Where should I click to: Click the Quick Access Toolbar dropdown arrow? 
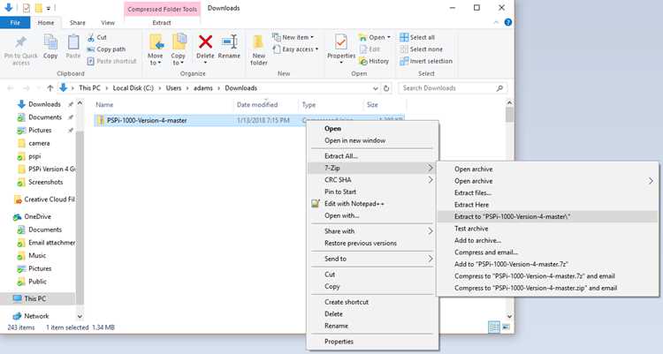click(49, 8)
